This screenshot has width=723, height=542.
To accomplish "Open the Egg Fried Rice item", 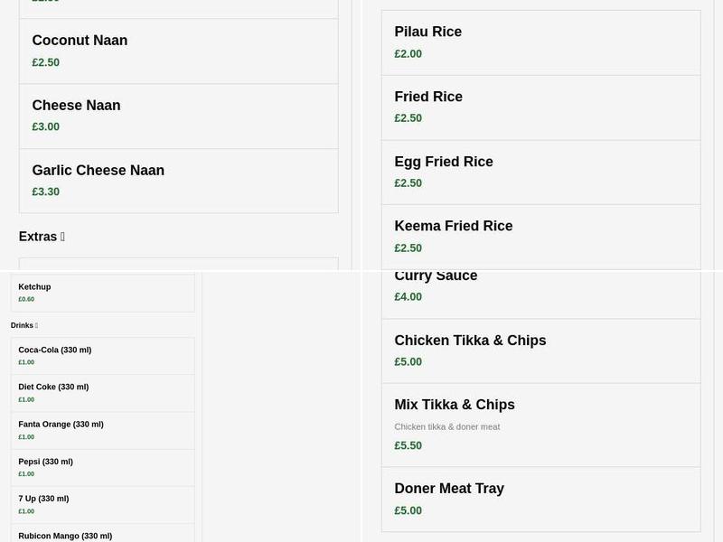I will point(540,172).
